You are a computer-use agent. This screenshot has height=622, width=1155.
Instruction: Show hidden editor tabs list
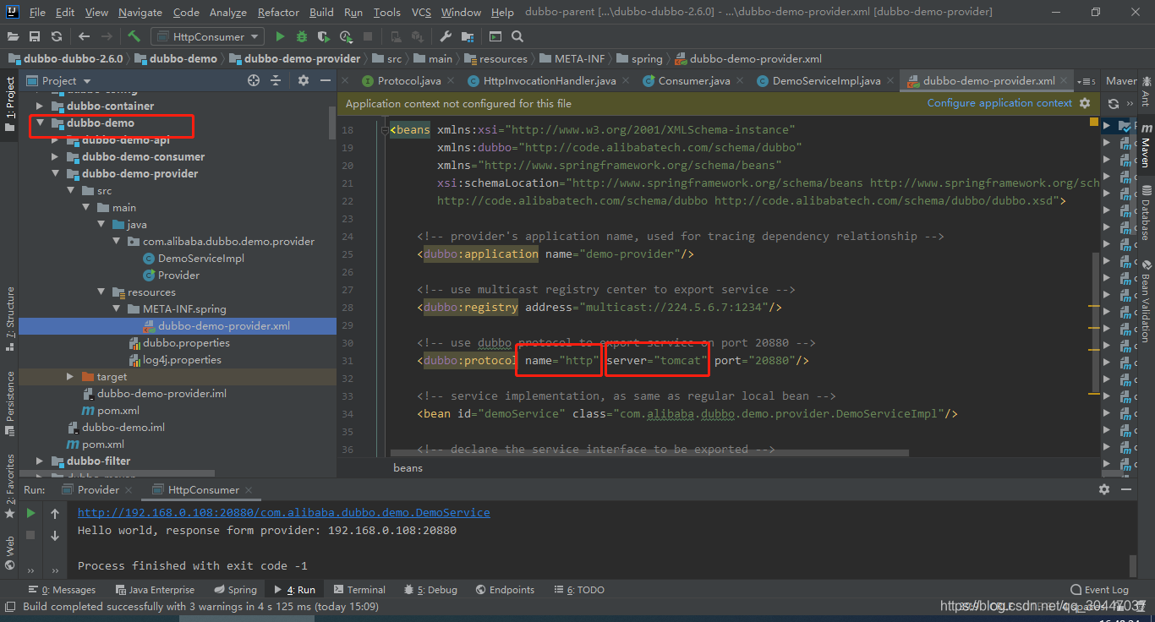point(1086,81)
